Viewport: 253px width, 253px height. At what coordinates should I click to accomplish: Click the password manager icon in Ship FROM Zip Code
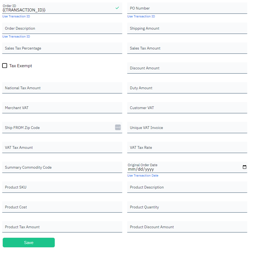pos(118,127)
